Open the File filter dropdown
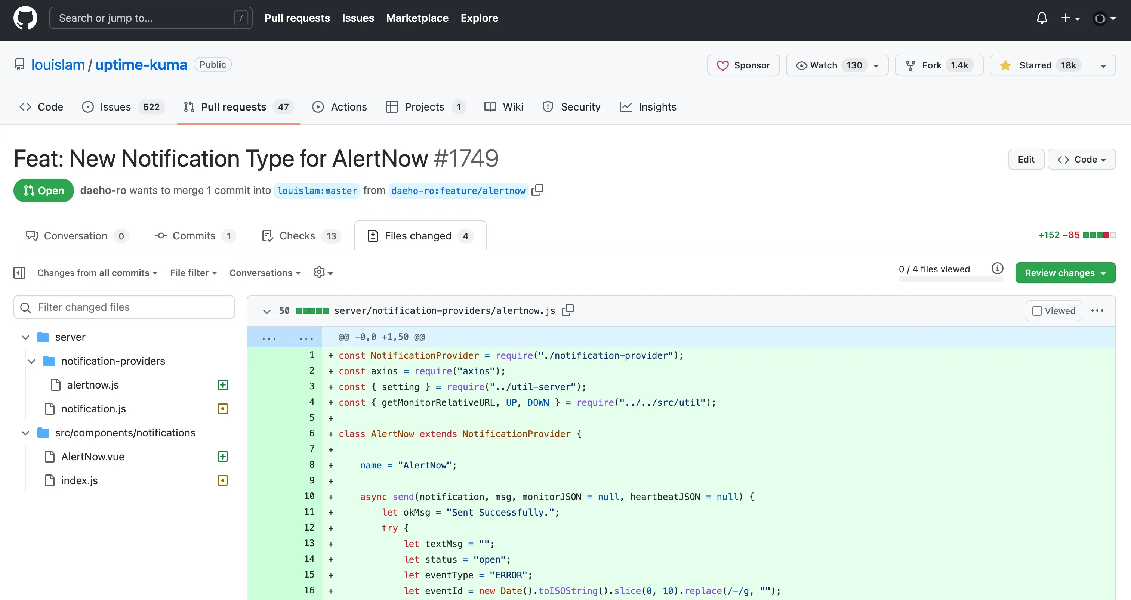 (x=193, y=273)
